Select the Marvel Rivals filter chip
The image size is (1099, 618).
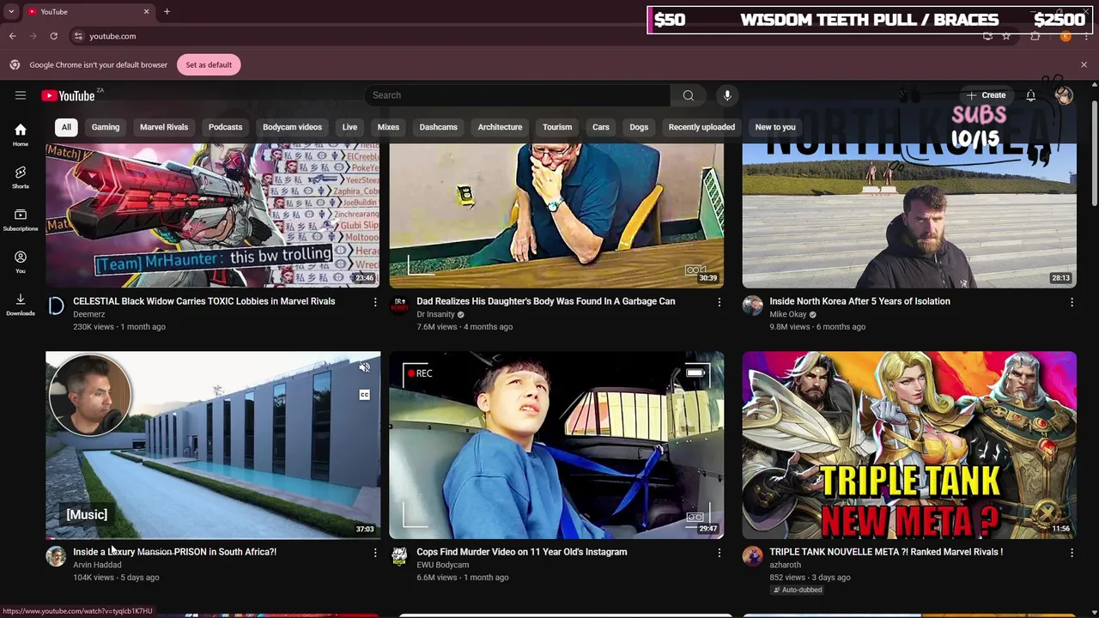(x=164, y=127)
